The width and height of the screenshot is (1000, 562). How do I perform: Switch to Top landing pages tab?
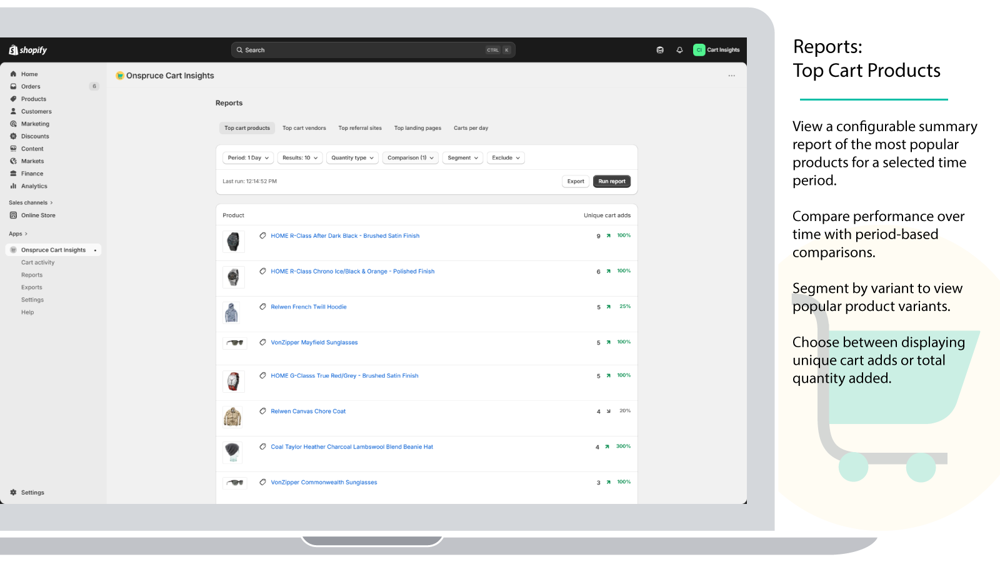point(417,128)
